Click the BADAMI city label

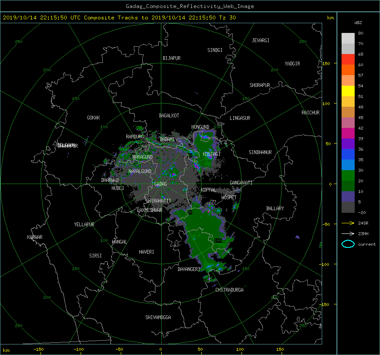[167, 139]
